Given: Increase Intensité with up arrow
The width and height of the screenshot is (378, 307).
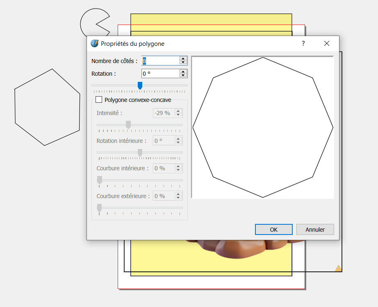Looking at the screenshot, I should pos(178,111).
